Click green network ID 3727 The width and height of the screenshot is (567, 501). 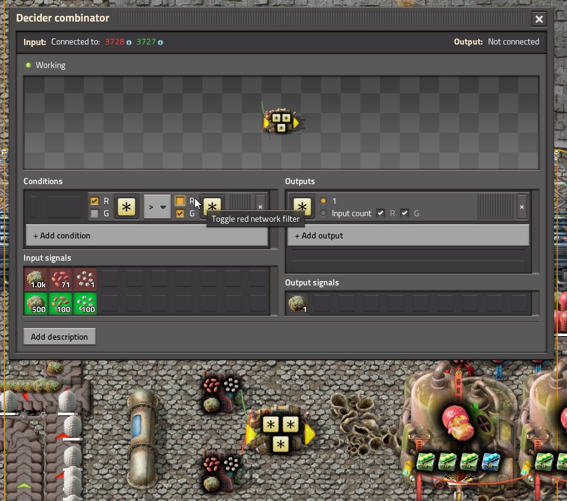point(146,42)
